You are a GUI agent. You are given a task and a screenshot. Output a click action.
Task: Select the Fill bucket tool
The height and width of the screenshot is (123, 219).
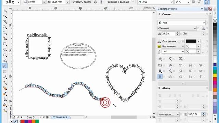pyautogui.click(x=5, y=105)
